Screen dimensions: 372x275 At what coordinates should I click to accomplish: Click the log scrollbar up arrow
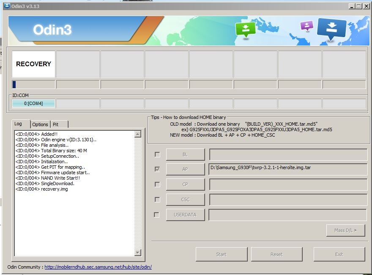tap(138, 134)
